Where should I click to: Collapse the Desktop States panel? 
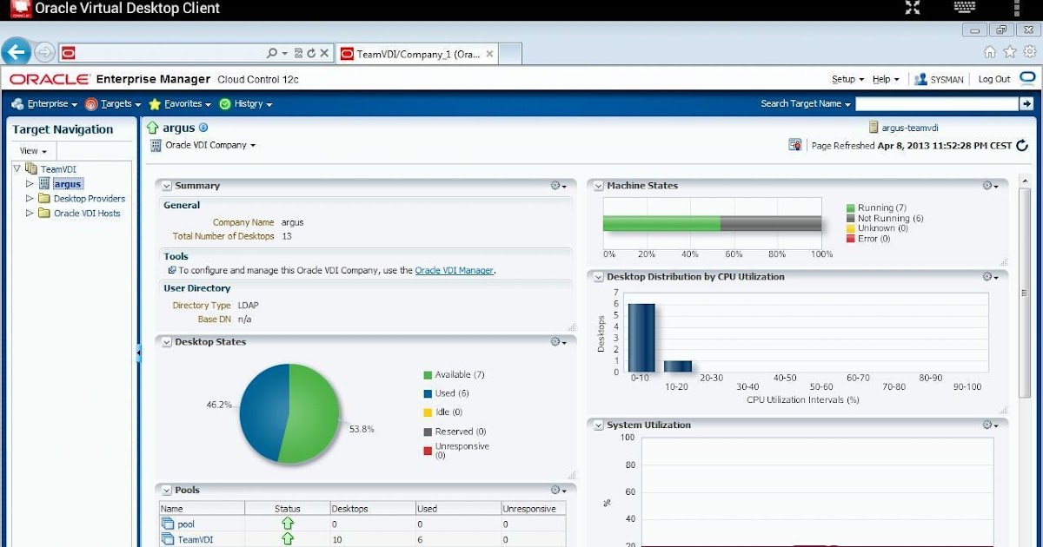pos(167,342)
